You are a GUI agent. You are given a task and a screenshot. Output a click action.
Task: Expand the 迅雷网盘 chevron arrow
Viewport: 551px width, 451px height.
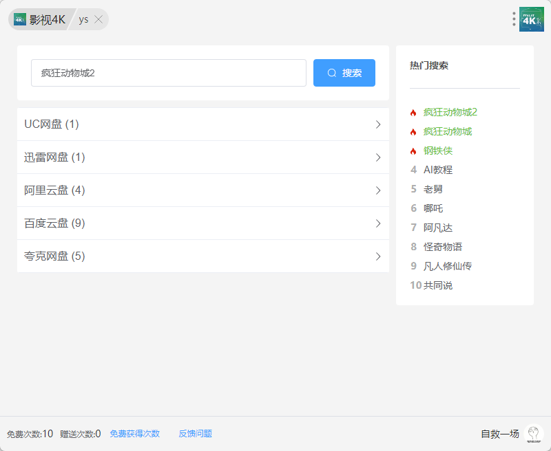pyautogui.click(x=377, y=157)
